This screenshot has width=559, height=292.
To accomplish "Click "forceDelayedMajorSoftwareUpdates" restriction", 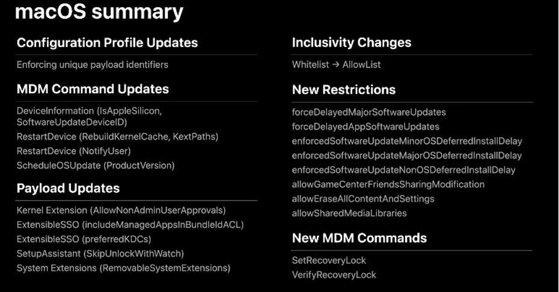I will coord(369,112).
